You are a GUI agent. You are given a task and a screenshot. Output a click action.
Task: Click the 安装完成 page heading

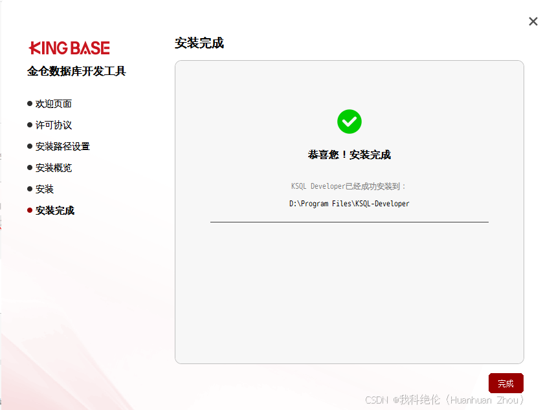(x=199, y=43)
